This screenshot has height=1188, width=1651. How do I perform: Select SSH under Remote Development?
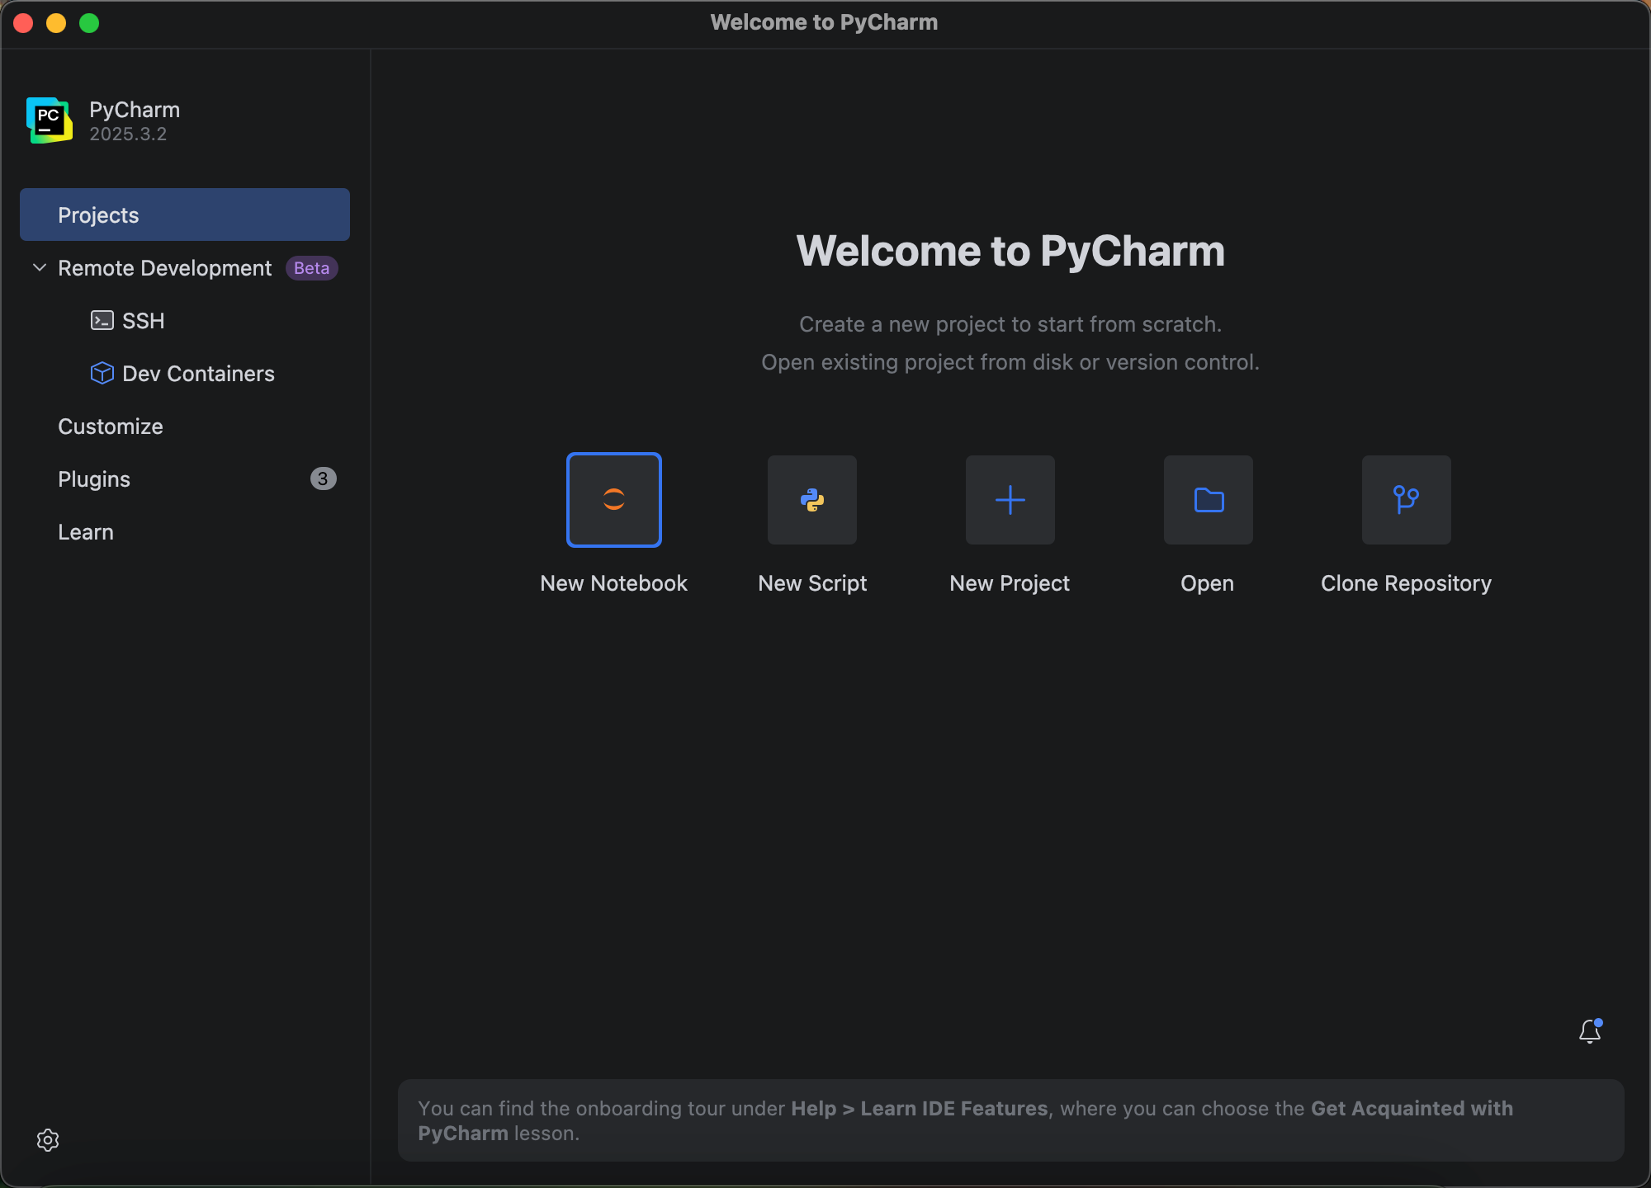(x=144, y=321)
